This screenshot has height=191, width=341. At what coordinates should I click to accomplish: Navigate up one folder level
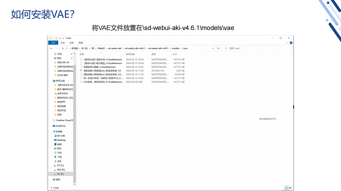tap(63, 48)
